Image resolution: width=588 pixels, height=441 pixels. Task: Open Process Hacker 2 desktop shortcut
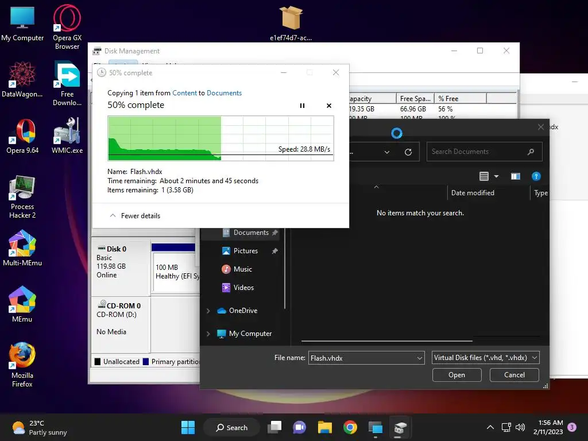click(x=22, y=196)
